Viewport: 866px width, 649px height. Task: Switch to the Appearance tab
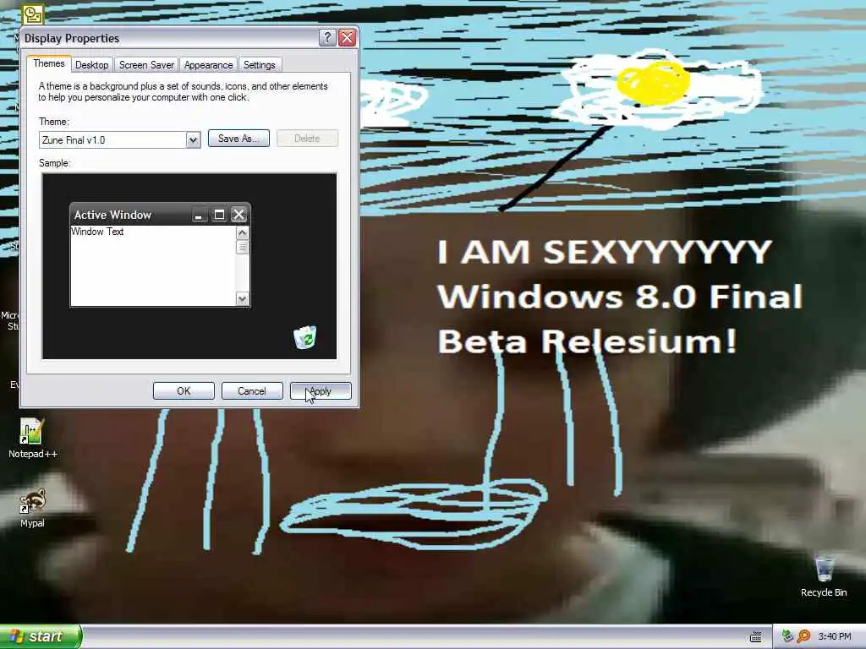[x=208, y=64]
